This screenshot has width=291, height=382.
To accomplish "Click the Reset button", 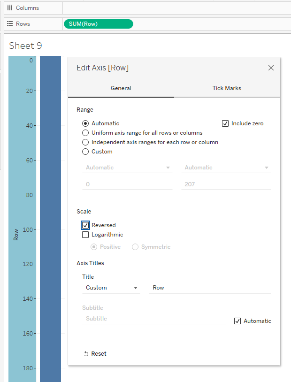I will tap(99, 354).
